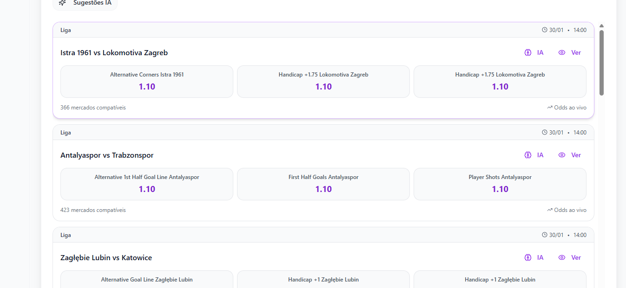Screen dimensions: 626x288
Task: Select Alternative 1st Half Goal Line Antalyaspor market
Action: point(146,184)
